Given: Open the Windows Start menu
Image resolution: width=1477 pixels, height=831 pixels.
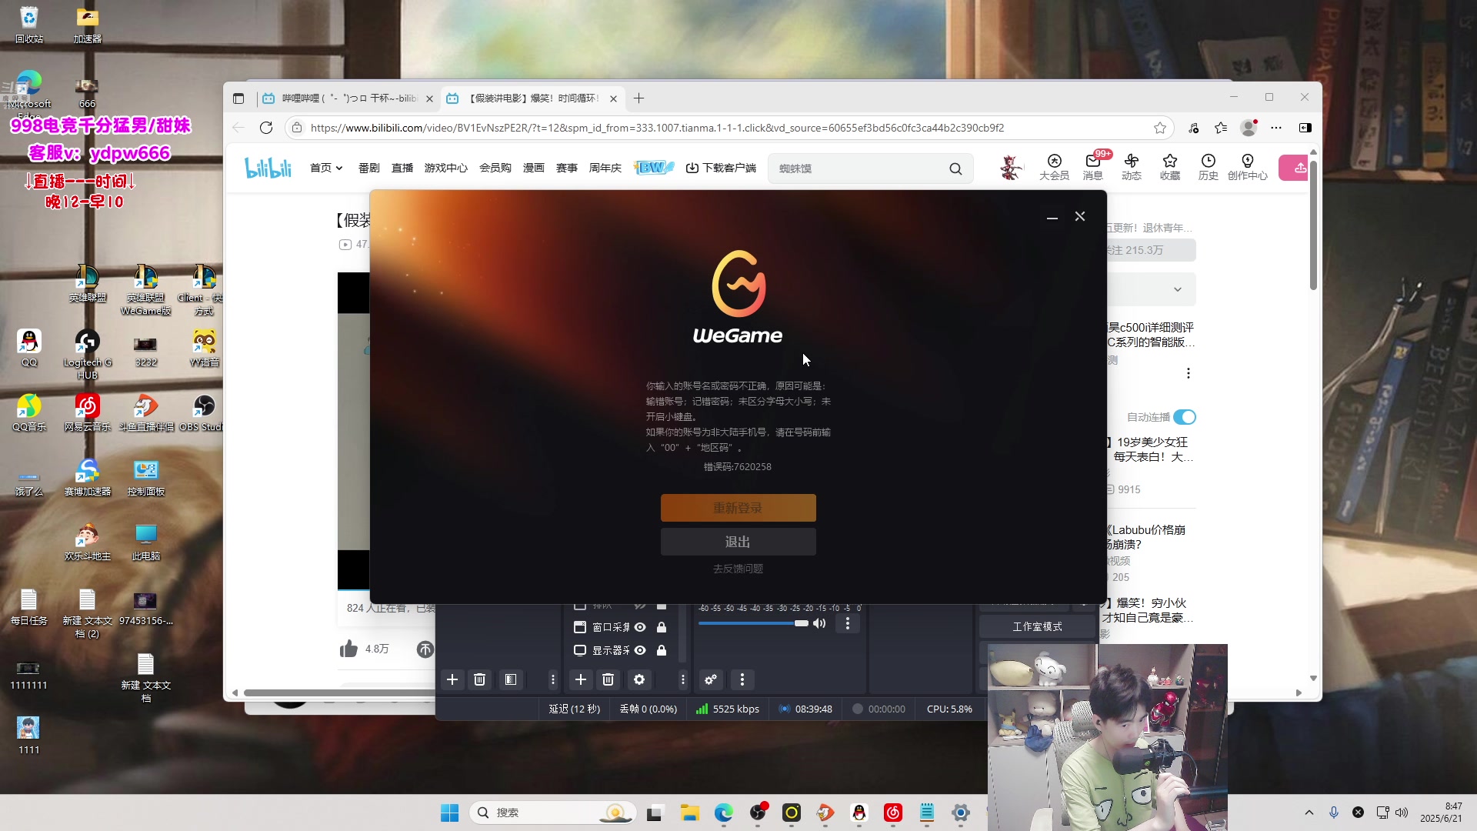Looking at the screenshot, I should (x=449, y=813).
